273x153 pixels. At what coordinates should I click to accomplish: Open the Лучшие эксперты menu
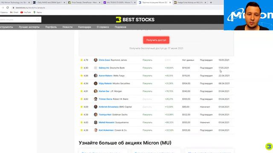[x=29, y=27]
